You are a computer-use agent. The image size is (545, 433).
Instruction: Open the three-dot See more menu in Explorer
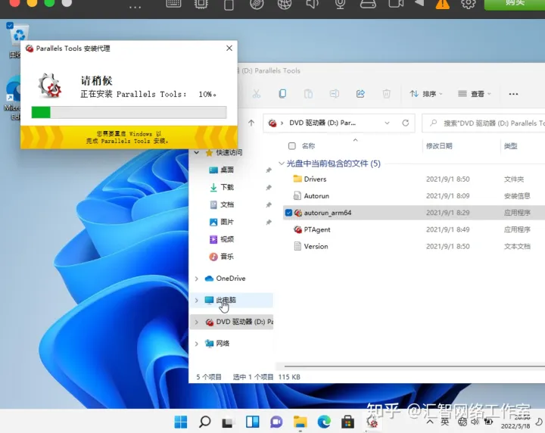point(513,94)
